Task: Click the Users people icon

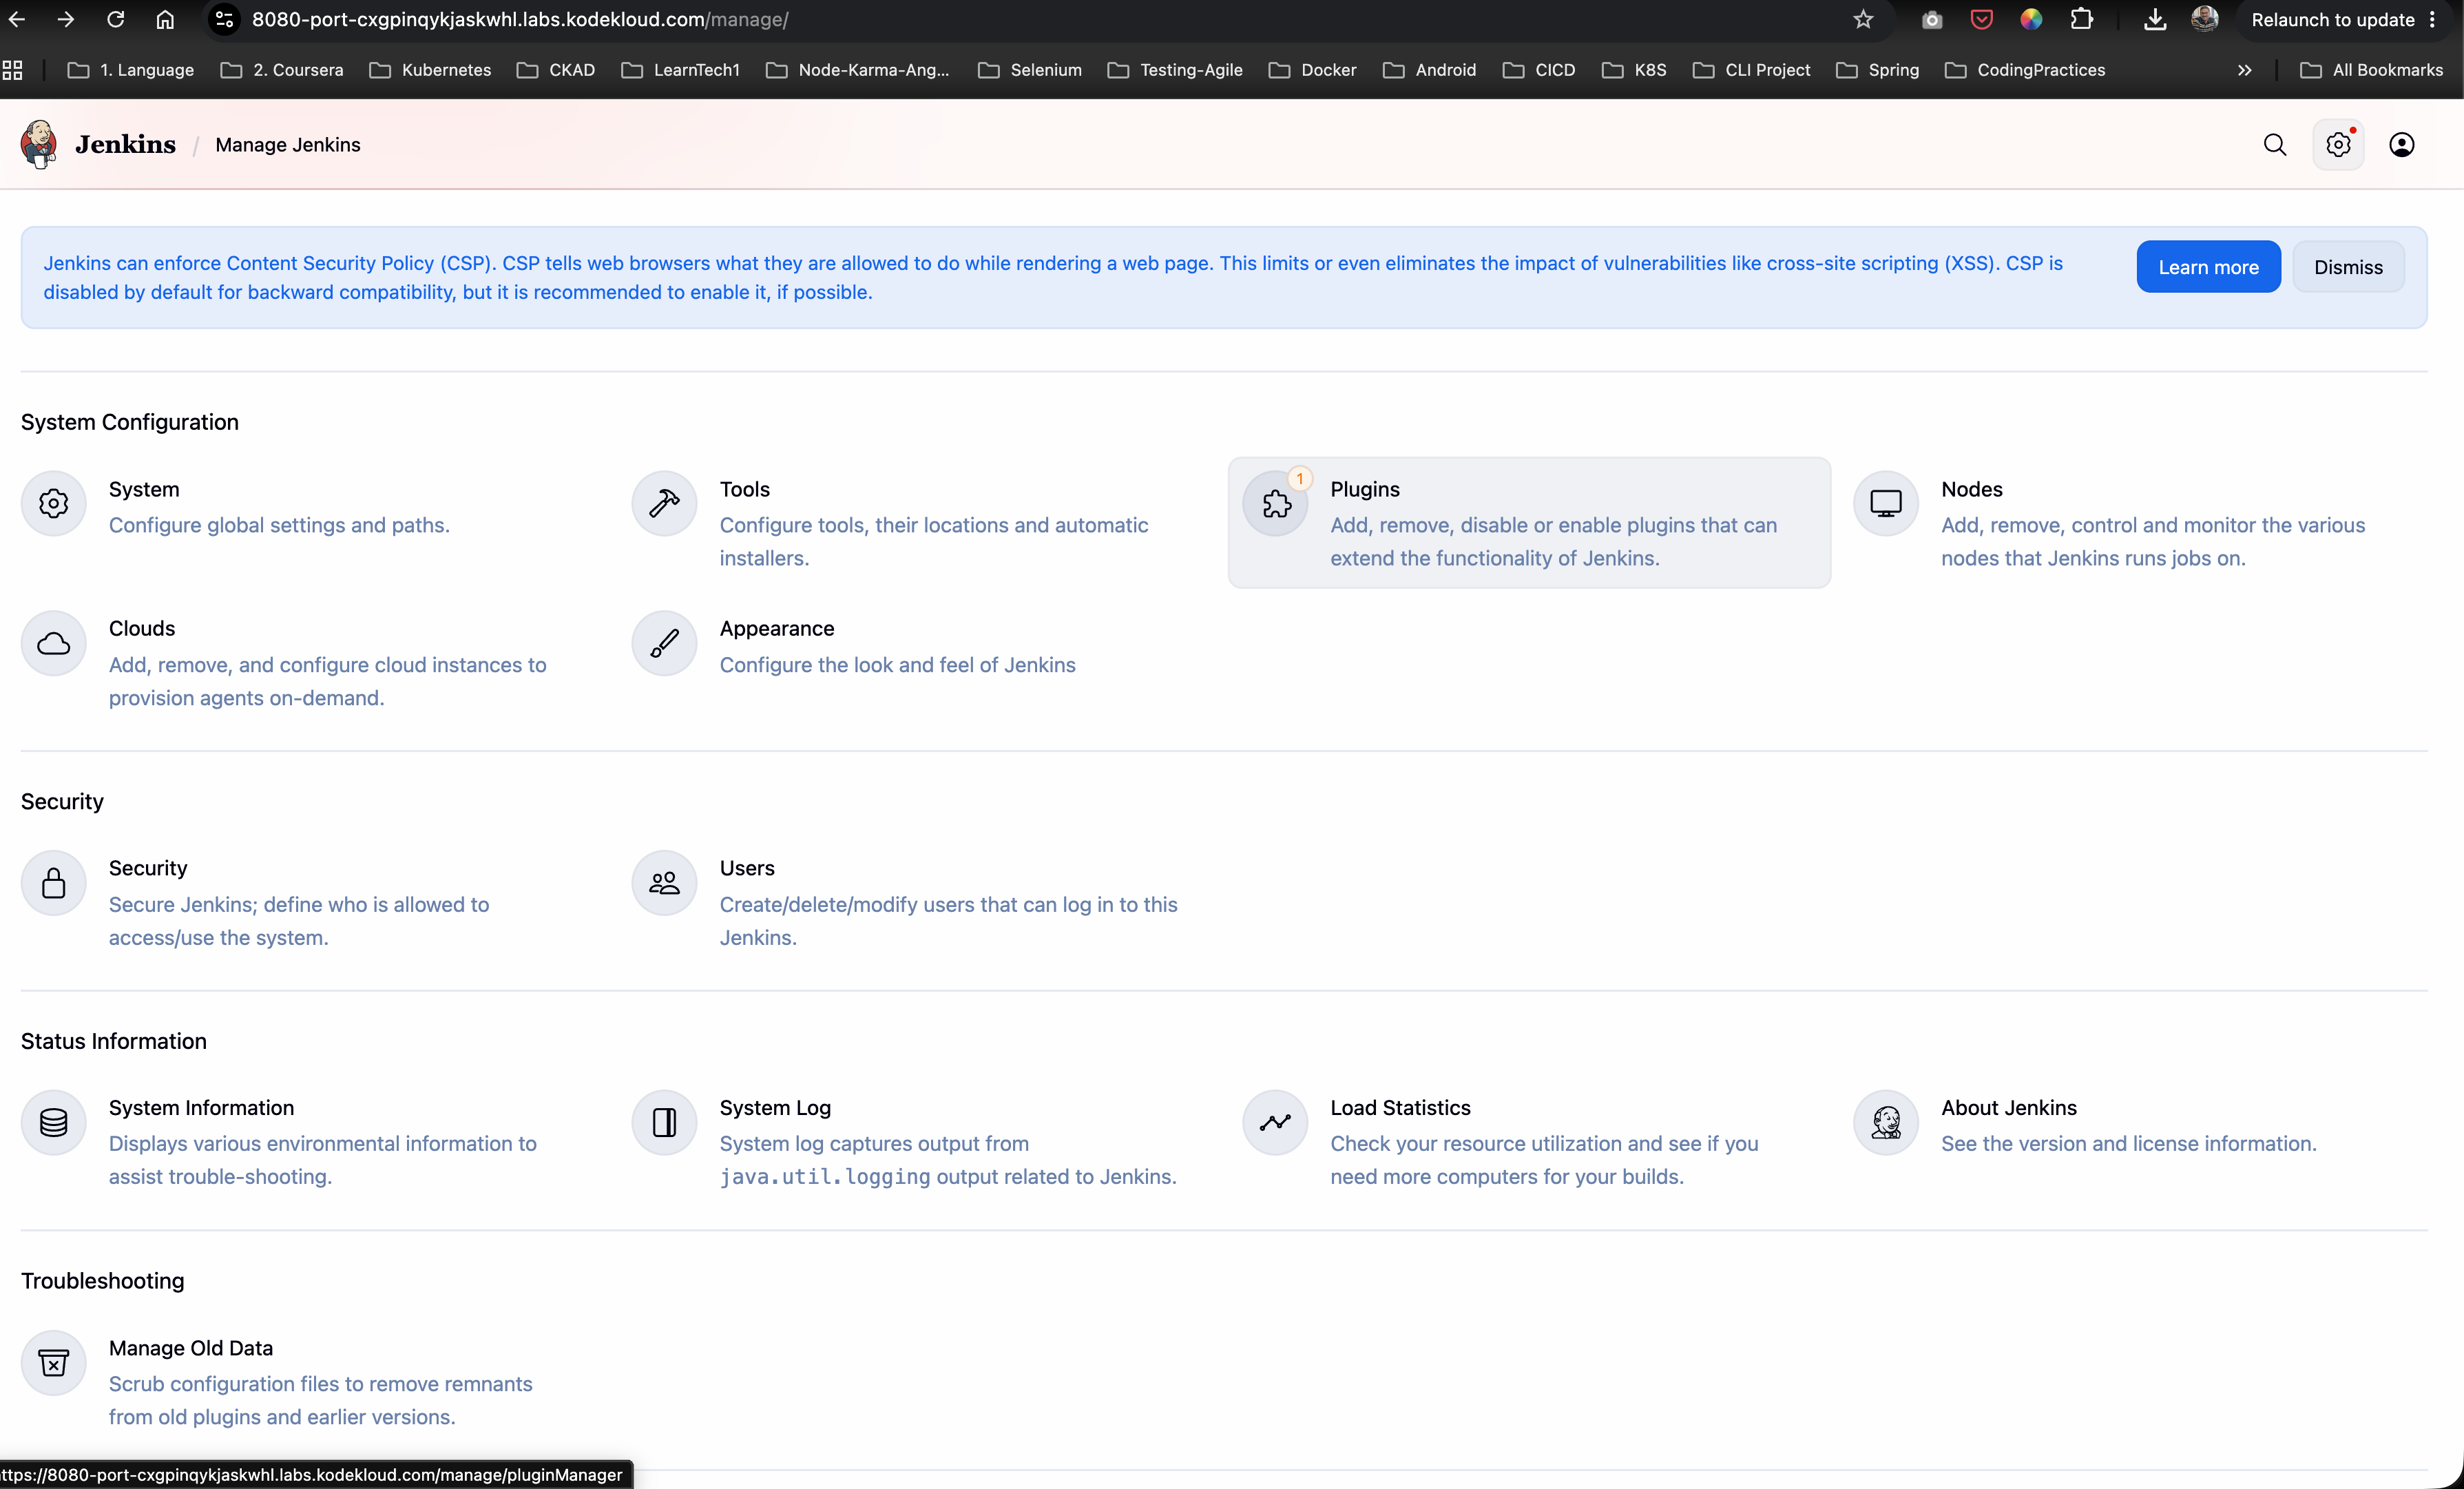Action: pos(664,883)
